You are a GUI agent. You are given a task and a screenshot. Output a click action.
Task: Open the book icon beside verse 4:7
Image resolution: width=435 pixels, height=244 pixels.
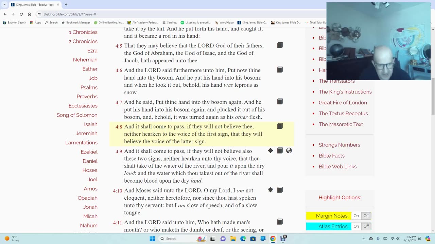[x=280, y=102]
